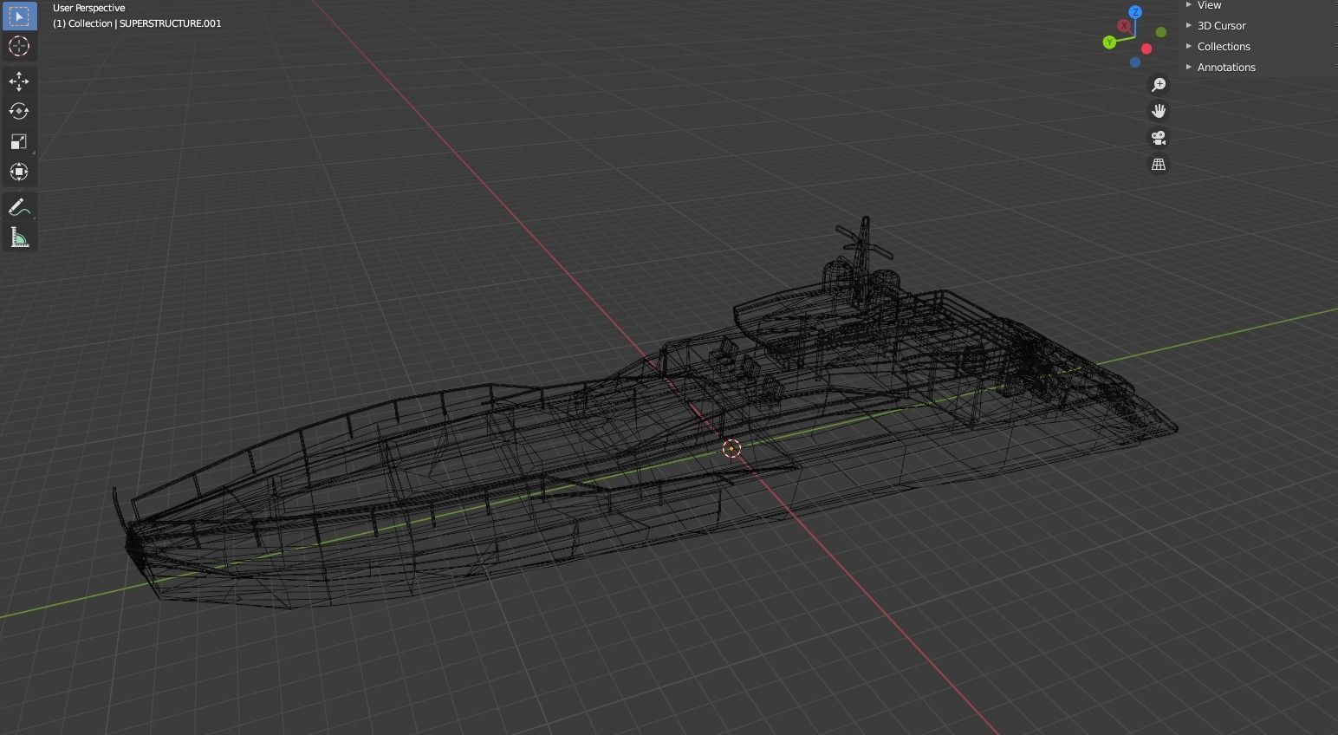Activate the Annotate pencil tool
Viewport: 1338px width, 735px height.
(x=19, y=208)
